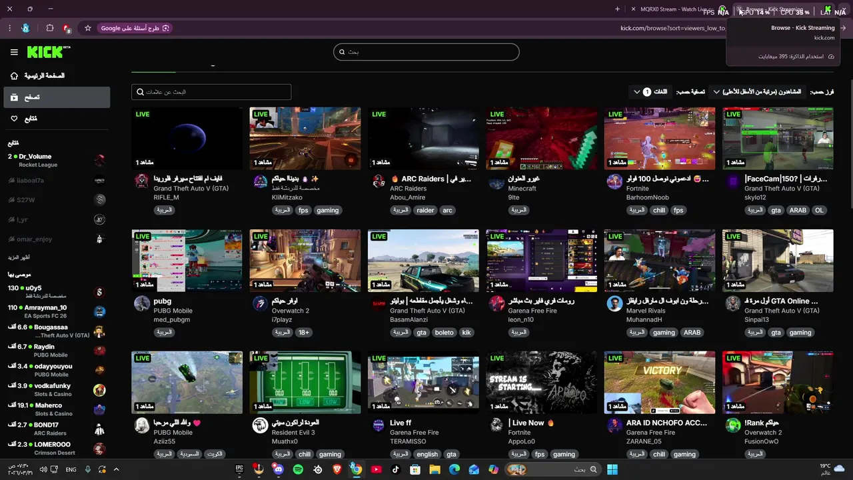Image resolution: width=853 pixels, height=480 pixels.
Task: Select the Browse sidebar item
Action: pyautogui.click(x=57, y=97)
